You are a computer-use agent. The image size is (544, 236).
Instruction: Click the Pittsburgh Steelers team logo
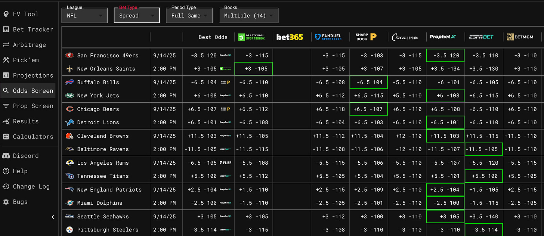click(69, 230)
